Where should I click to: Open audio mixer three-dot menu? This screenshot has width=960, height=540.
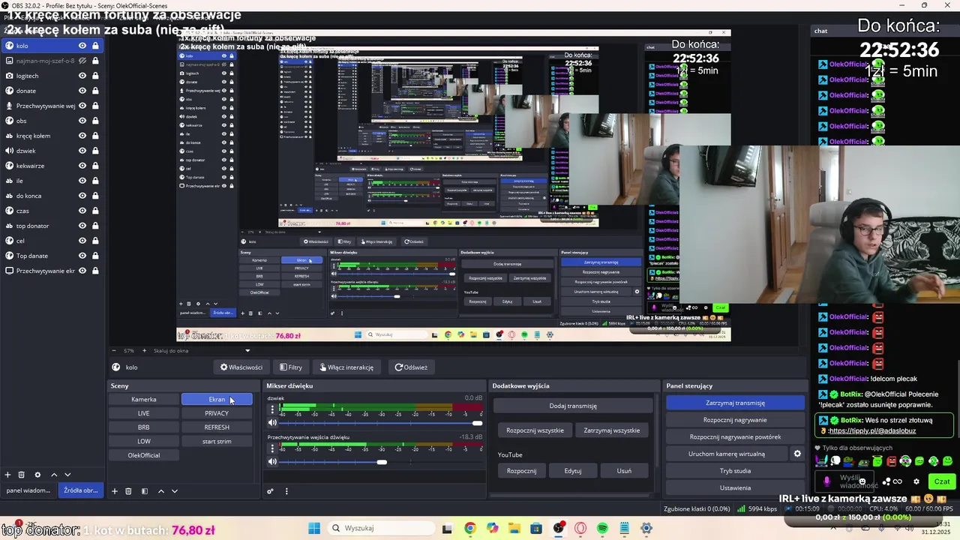point(286,491)
